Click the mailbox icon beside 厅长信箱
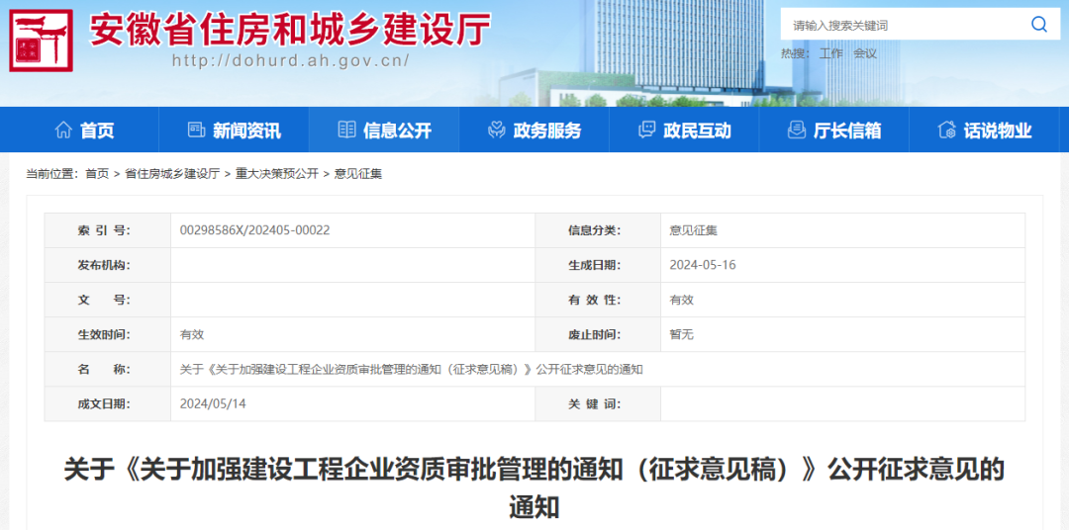 coord(796,130)
